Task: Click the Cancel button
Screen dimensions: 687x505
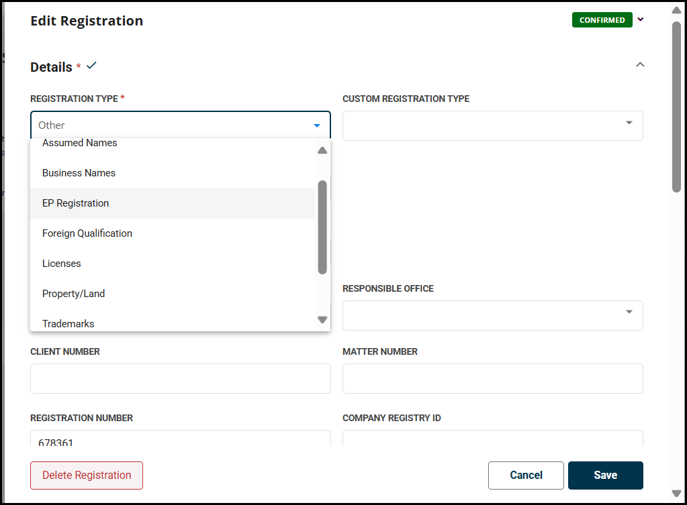Action: pos(526,475)
